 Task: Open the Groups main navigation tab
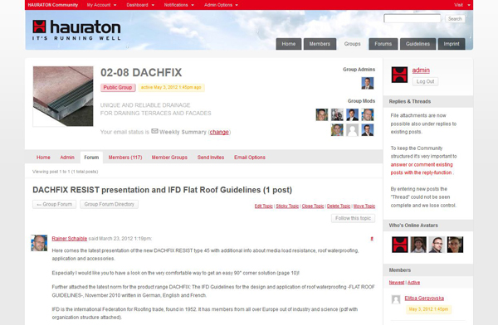[x=352, y=44]
